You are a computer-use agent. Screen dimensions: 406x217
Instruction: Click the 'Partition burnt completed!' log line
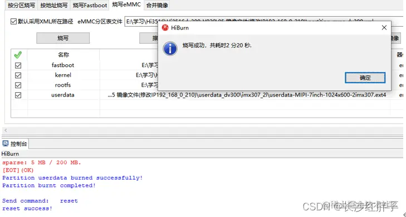pyautogui.click(x=49, y=185)
